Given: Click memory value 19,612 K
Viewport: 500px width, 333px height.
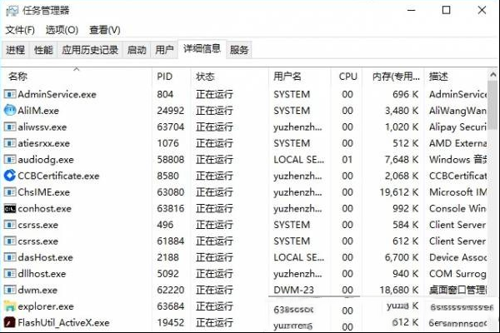Looking at the screenshot, I should click(399, 192).
